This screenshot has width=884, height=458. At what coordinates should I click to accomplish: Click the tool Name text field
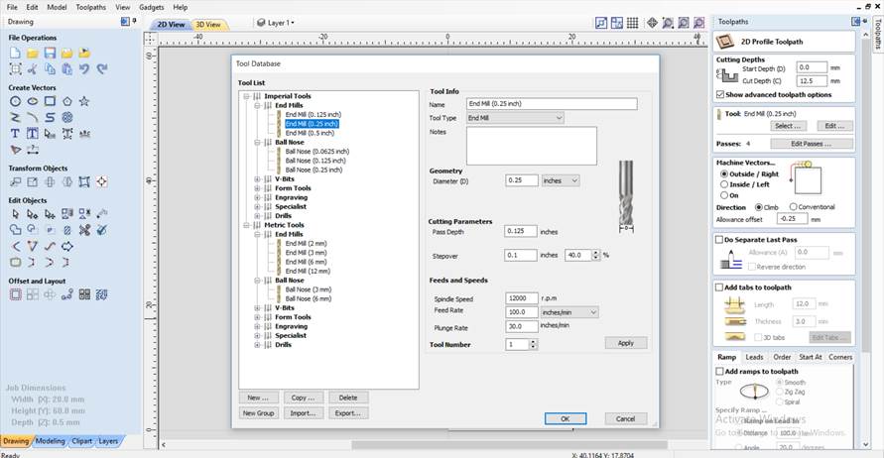pos(552,104)
